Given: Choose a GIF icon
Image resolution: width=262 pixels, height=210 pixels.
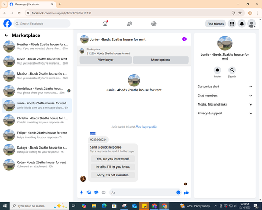Looking at the screenshot, I should pyautogui.click(x=104, y=193).
